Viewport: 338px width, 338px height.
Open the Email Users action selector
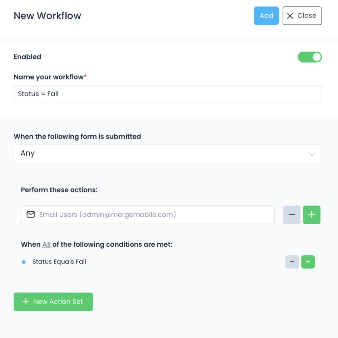coord(148,214)
